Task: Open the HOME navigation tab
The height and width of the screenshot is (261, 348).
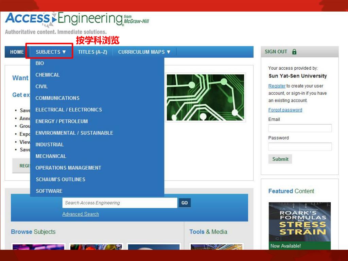Action: (17, 52)
